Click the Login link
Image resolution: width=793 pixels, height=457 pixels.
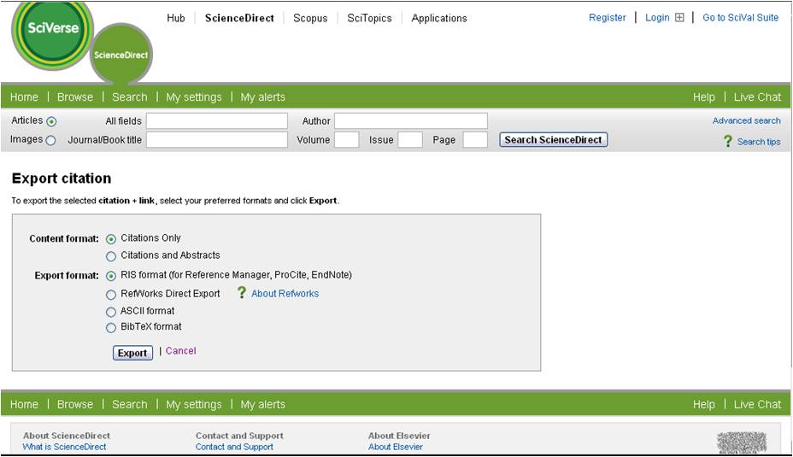point(657,18)
